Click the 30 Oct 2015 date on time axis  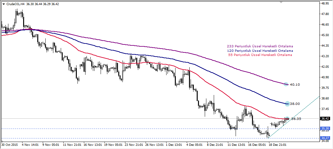(10, 145)
